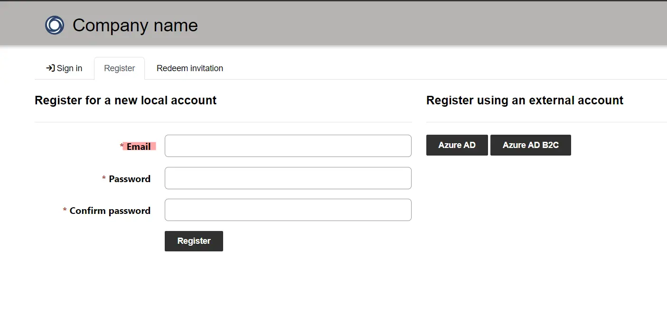Click the Confirm password label
The width and height of the screenshot is (667, 332).
pyautogui.click(x=110, y=211)
